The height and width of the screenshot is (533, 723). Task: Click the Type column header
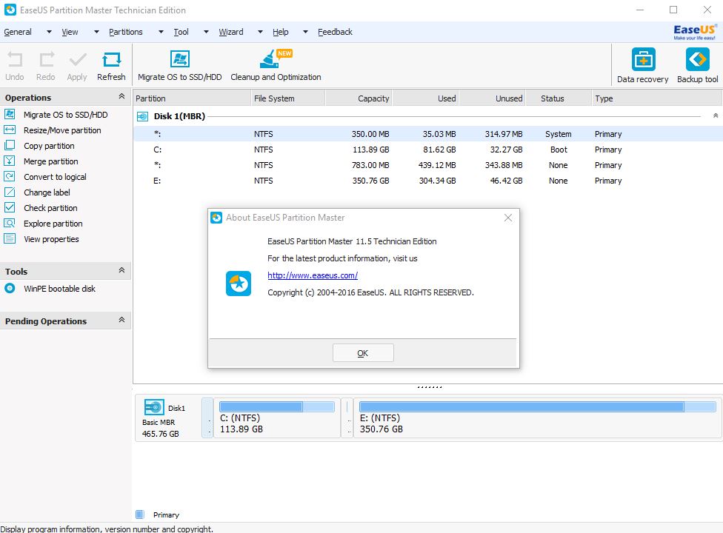pos(656,98)
